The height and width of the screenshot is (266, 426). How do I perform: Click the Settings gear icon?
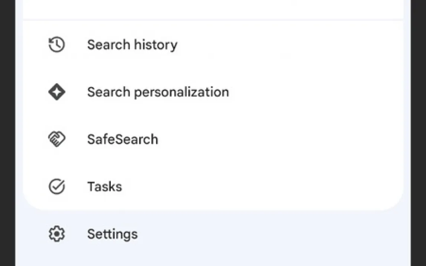coord(57,234)
